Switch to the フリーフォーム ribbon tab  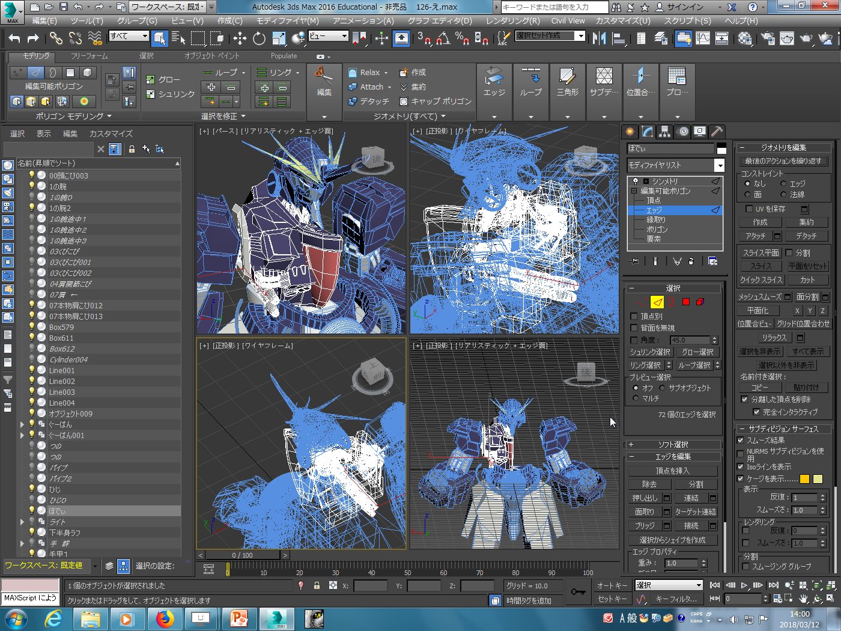pos(90,56)
